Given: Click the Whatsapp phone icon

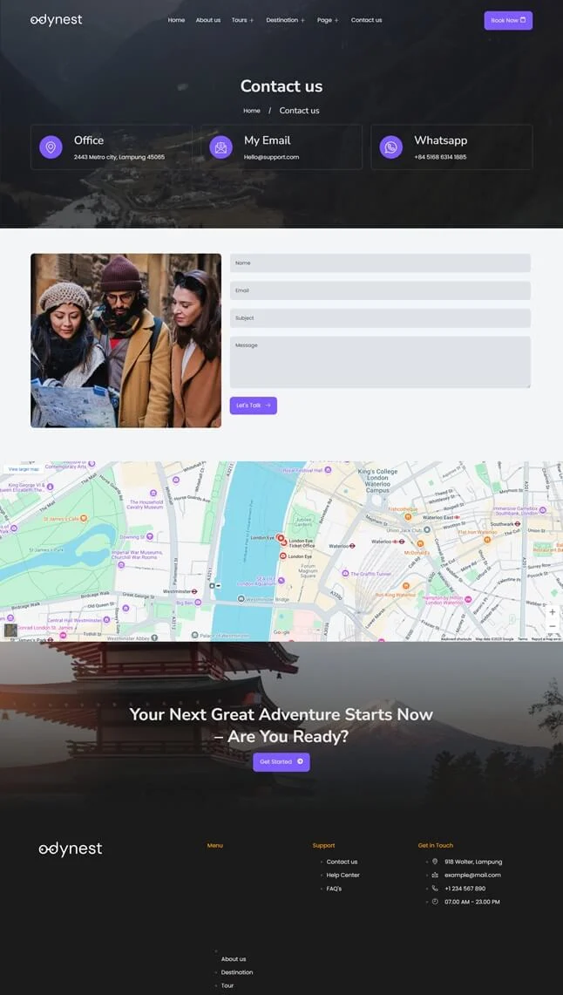Looking at the screenshot, I should 391,147.
